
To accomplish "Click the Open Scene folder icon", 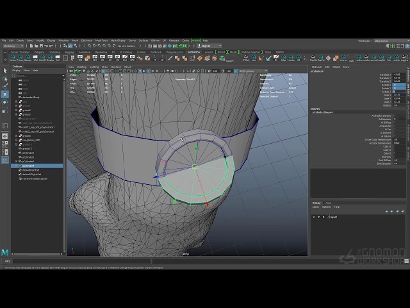I will pyautogui.click(x=36, y=46).
